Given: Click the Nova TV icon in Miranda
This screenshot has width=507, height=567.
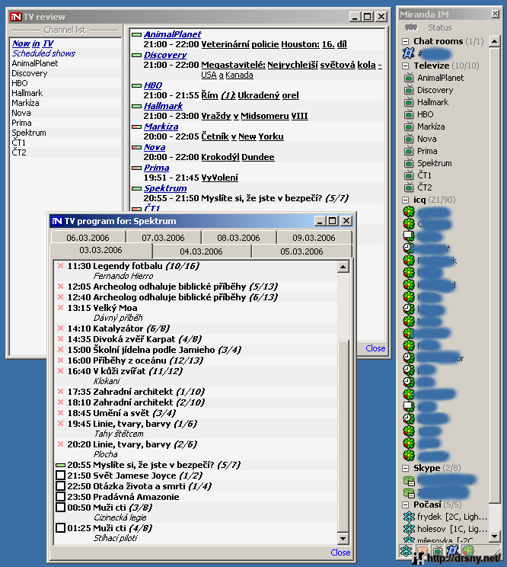Looking at the screenshot, I should pyautogui.click(x=409, y=139).
